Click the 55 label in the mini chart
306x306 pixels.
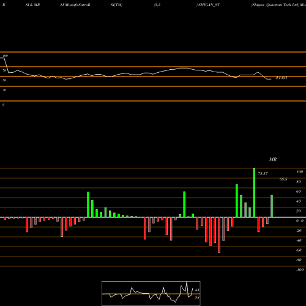[197, 297]
